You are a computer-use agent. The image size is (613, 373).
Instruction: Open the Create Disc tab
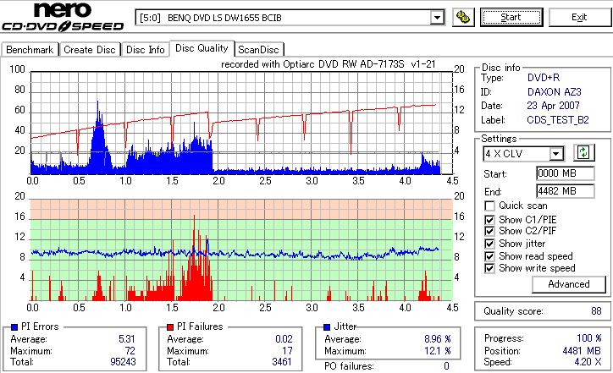[90, 50]
